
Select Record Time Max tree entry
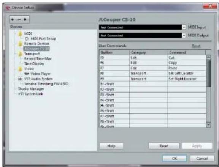tap(38, 59)
